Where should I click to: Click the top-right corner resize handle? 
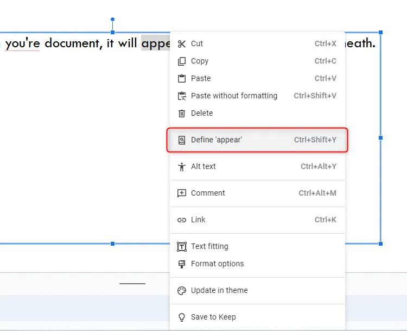380,32
